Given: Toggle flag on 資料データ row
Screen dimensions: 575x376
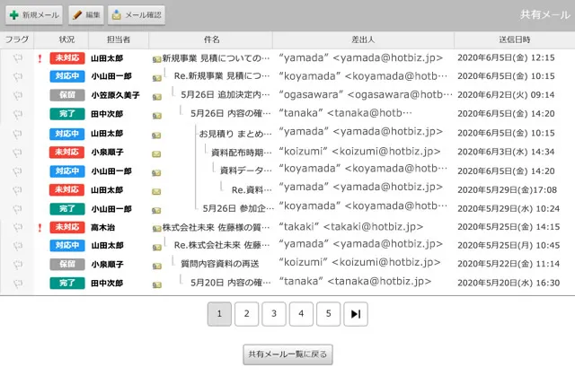Looking at the screenshot, I should click(x=18, y=171).
